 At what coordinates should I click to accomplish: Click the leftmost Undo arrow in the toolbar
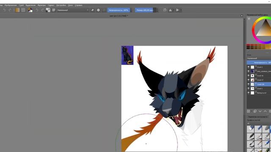pos(5,10)
